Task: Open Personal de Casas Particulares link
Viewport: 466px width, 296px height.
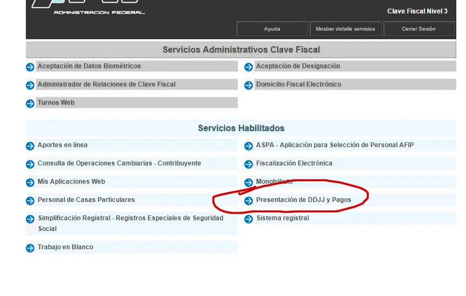Action: click(86, 200)
